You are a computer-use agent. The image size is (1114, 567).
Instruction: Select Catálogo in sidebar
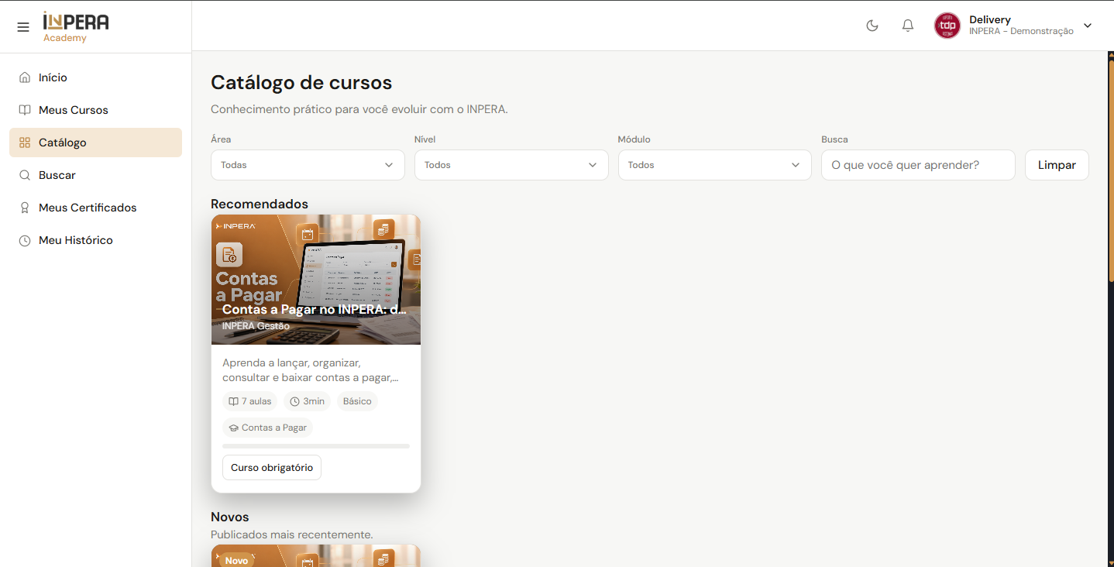(95, 143)
